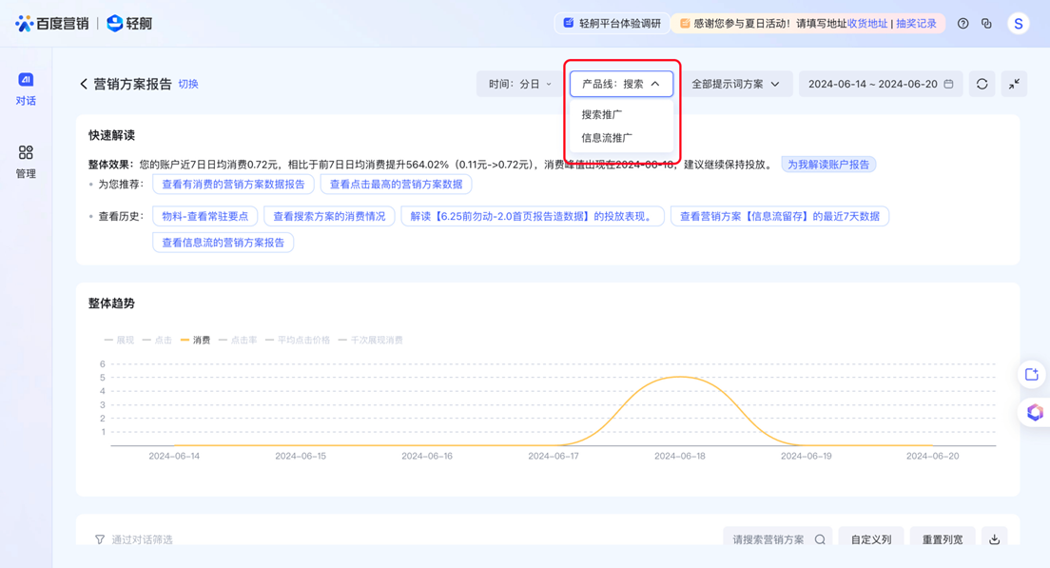The height and width of the screenshot is (568, 1050).
Task: Select 信息流推广 from the dropdown list
Action: click(607, 138)
